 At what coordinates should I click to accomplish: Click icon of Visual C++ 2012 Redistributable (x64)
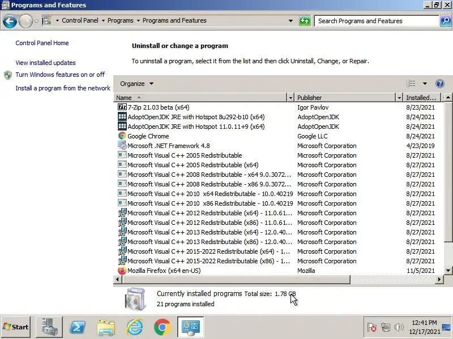pos(122,213)
